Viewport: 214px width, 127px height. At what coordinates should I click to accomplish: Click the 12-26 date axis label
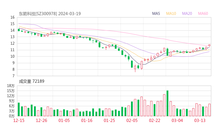41,120
